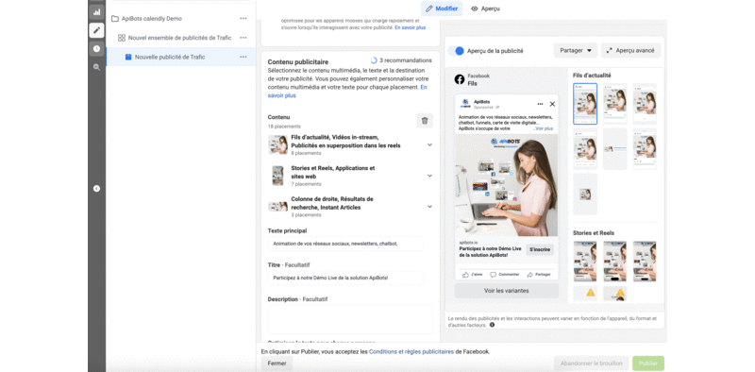Open options menu for ApiBots calendly Demo

point(243,18)
